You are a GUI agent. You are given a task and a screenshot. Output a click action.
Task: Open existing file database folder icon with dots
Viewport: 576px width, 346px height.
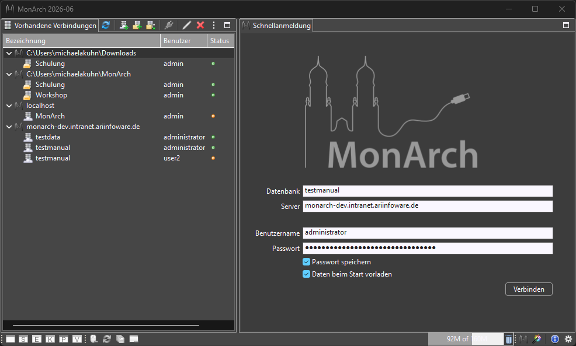click(x=151, y=25)
